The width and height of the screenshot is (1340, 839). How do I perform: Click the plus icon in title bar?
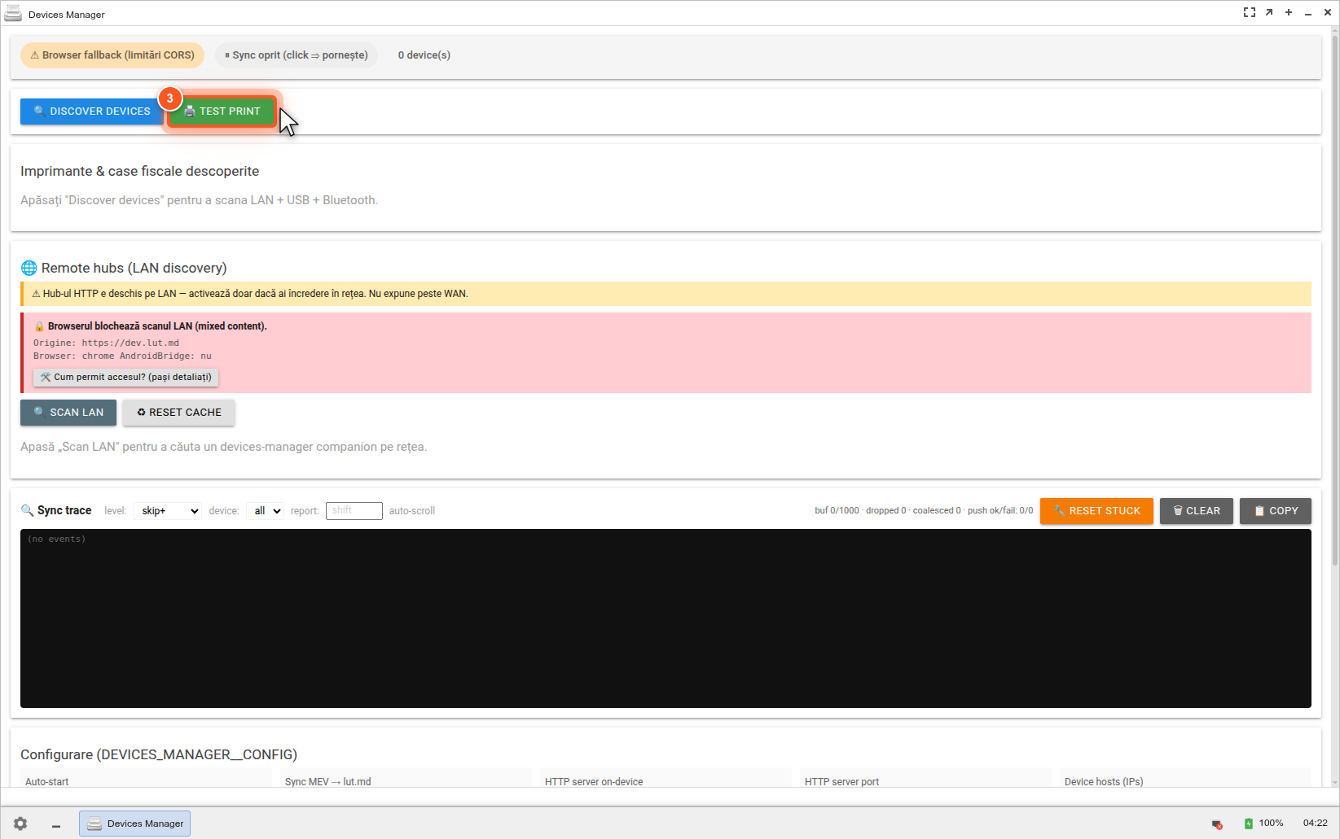coord(1289,12)
